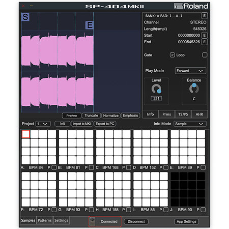Click the BPM 168 label of bank C

[x=110, y=167]
